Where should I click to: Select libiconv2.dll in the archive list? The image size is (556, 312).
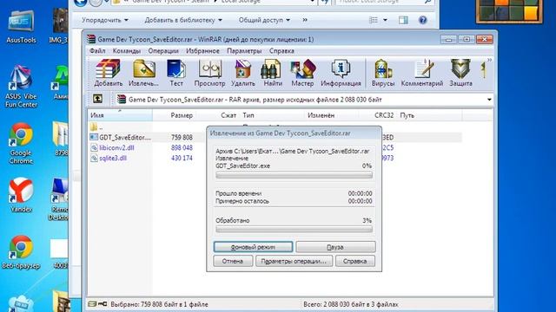(112, 148)
